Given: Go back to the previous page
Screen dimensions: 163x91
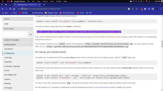Looking at the screenshot, I should click(3, 9).
